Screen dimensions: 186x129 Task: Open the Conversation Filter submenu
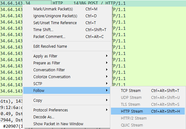tap(67, 70)
